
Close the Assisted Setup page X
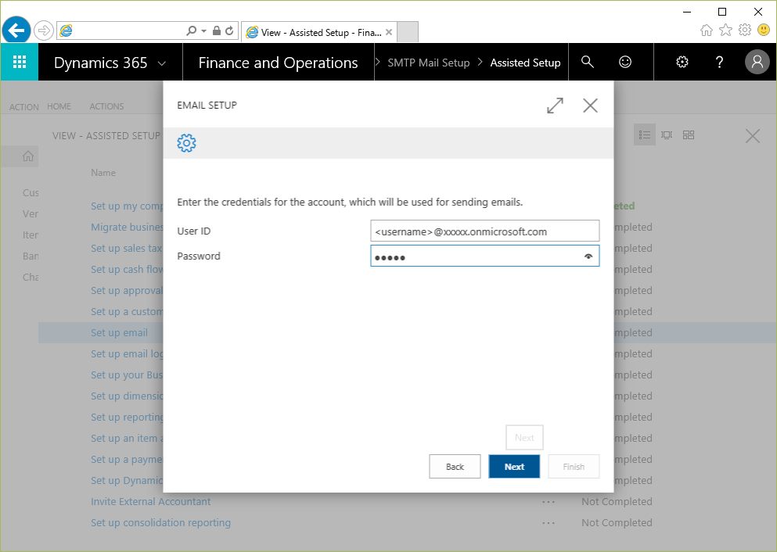tap(752, 136)
